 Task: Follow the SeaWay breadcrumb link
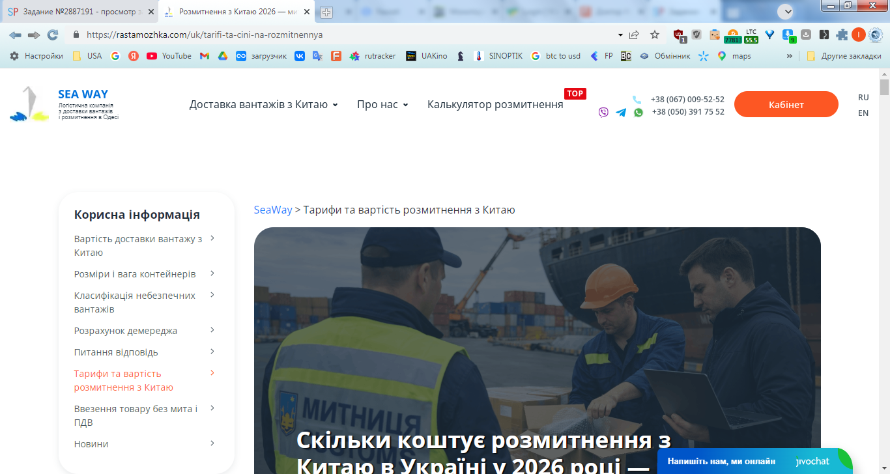coord(273,210)
